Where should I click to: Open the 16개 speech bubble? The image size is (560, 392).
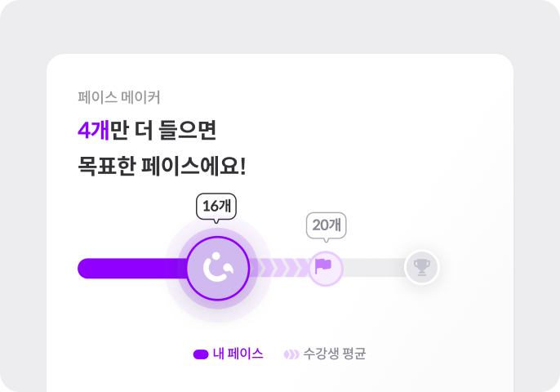[216, 207]
